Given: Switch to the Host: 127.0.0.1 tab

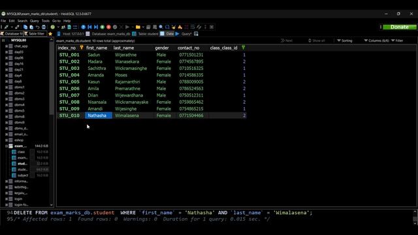Looking at the screenshot, I should click(x=71, y=34).
